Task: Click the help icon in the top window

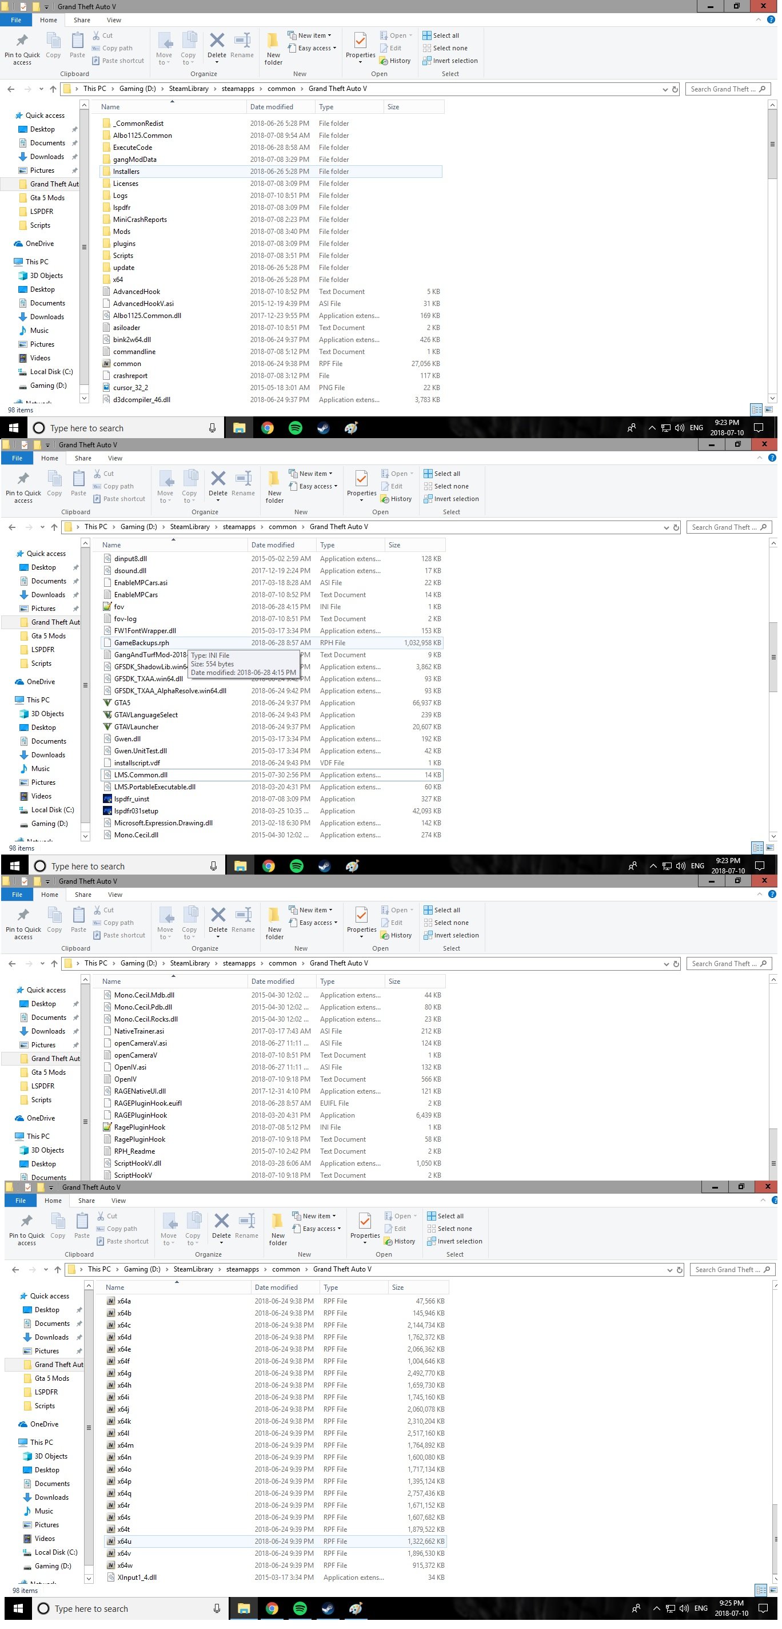Action: (771, 20)
